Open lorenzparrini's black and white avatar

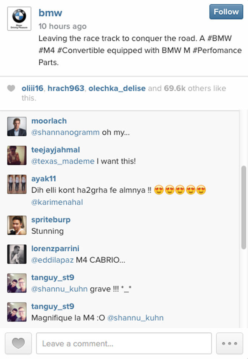click(x=17, y=254)
